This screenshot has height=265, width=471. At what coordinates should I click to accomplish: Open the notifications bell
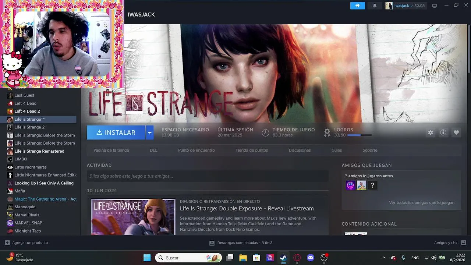click(375, 6)
